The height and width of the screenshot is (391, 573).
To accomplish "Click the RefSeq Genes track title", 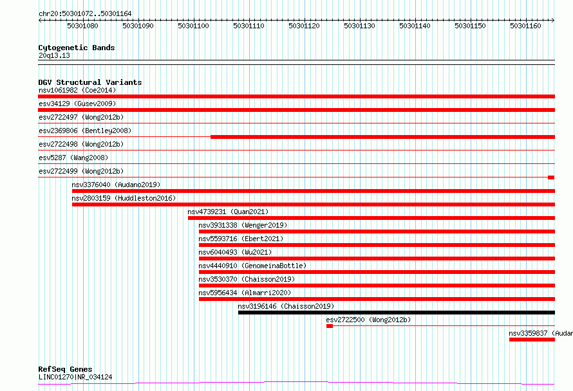I will tap(65, 369).
